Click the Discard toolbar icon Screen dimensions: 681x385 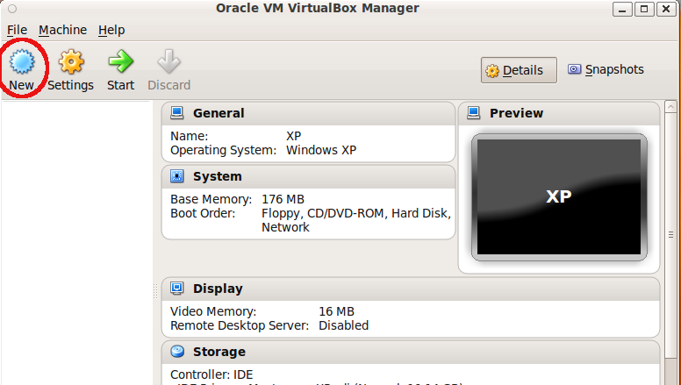168,63
